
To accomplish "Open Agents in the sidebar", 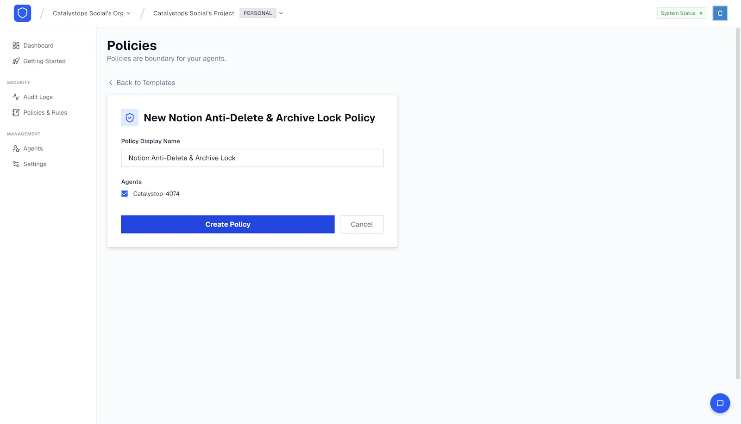I will [x=33, y=148].
